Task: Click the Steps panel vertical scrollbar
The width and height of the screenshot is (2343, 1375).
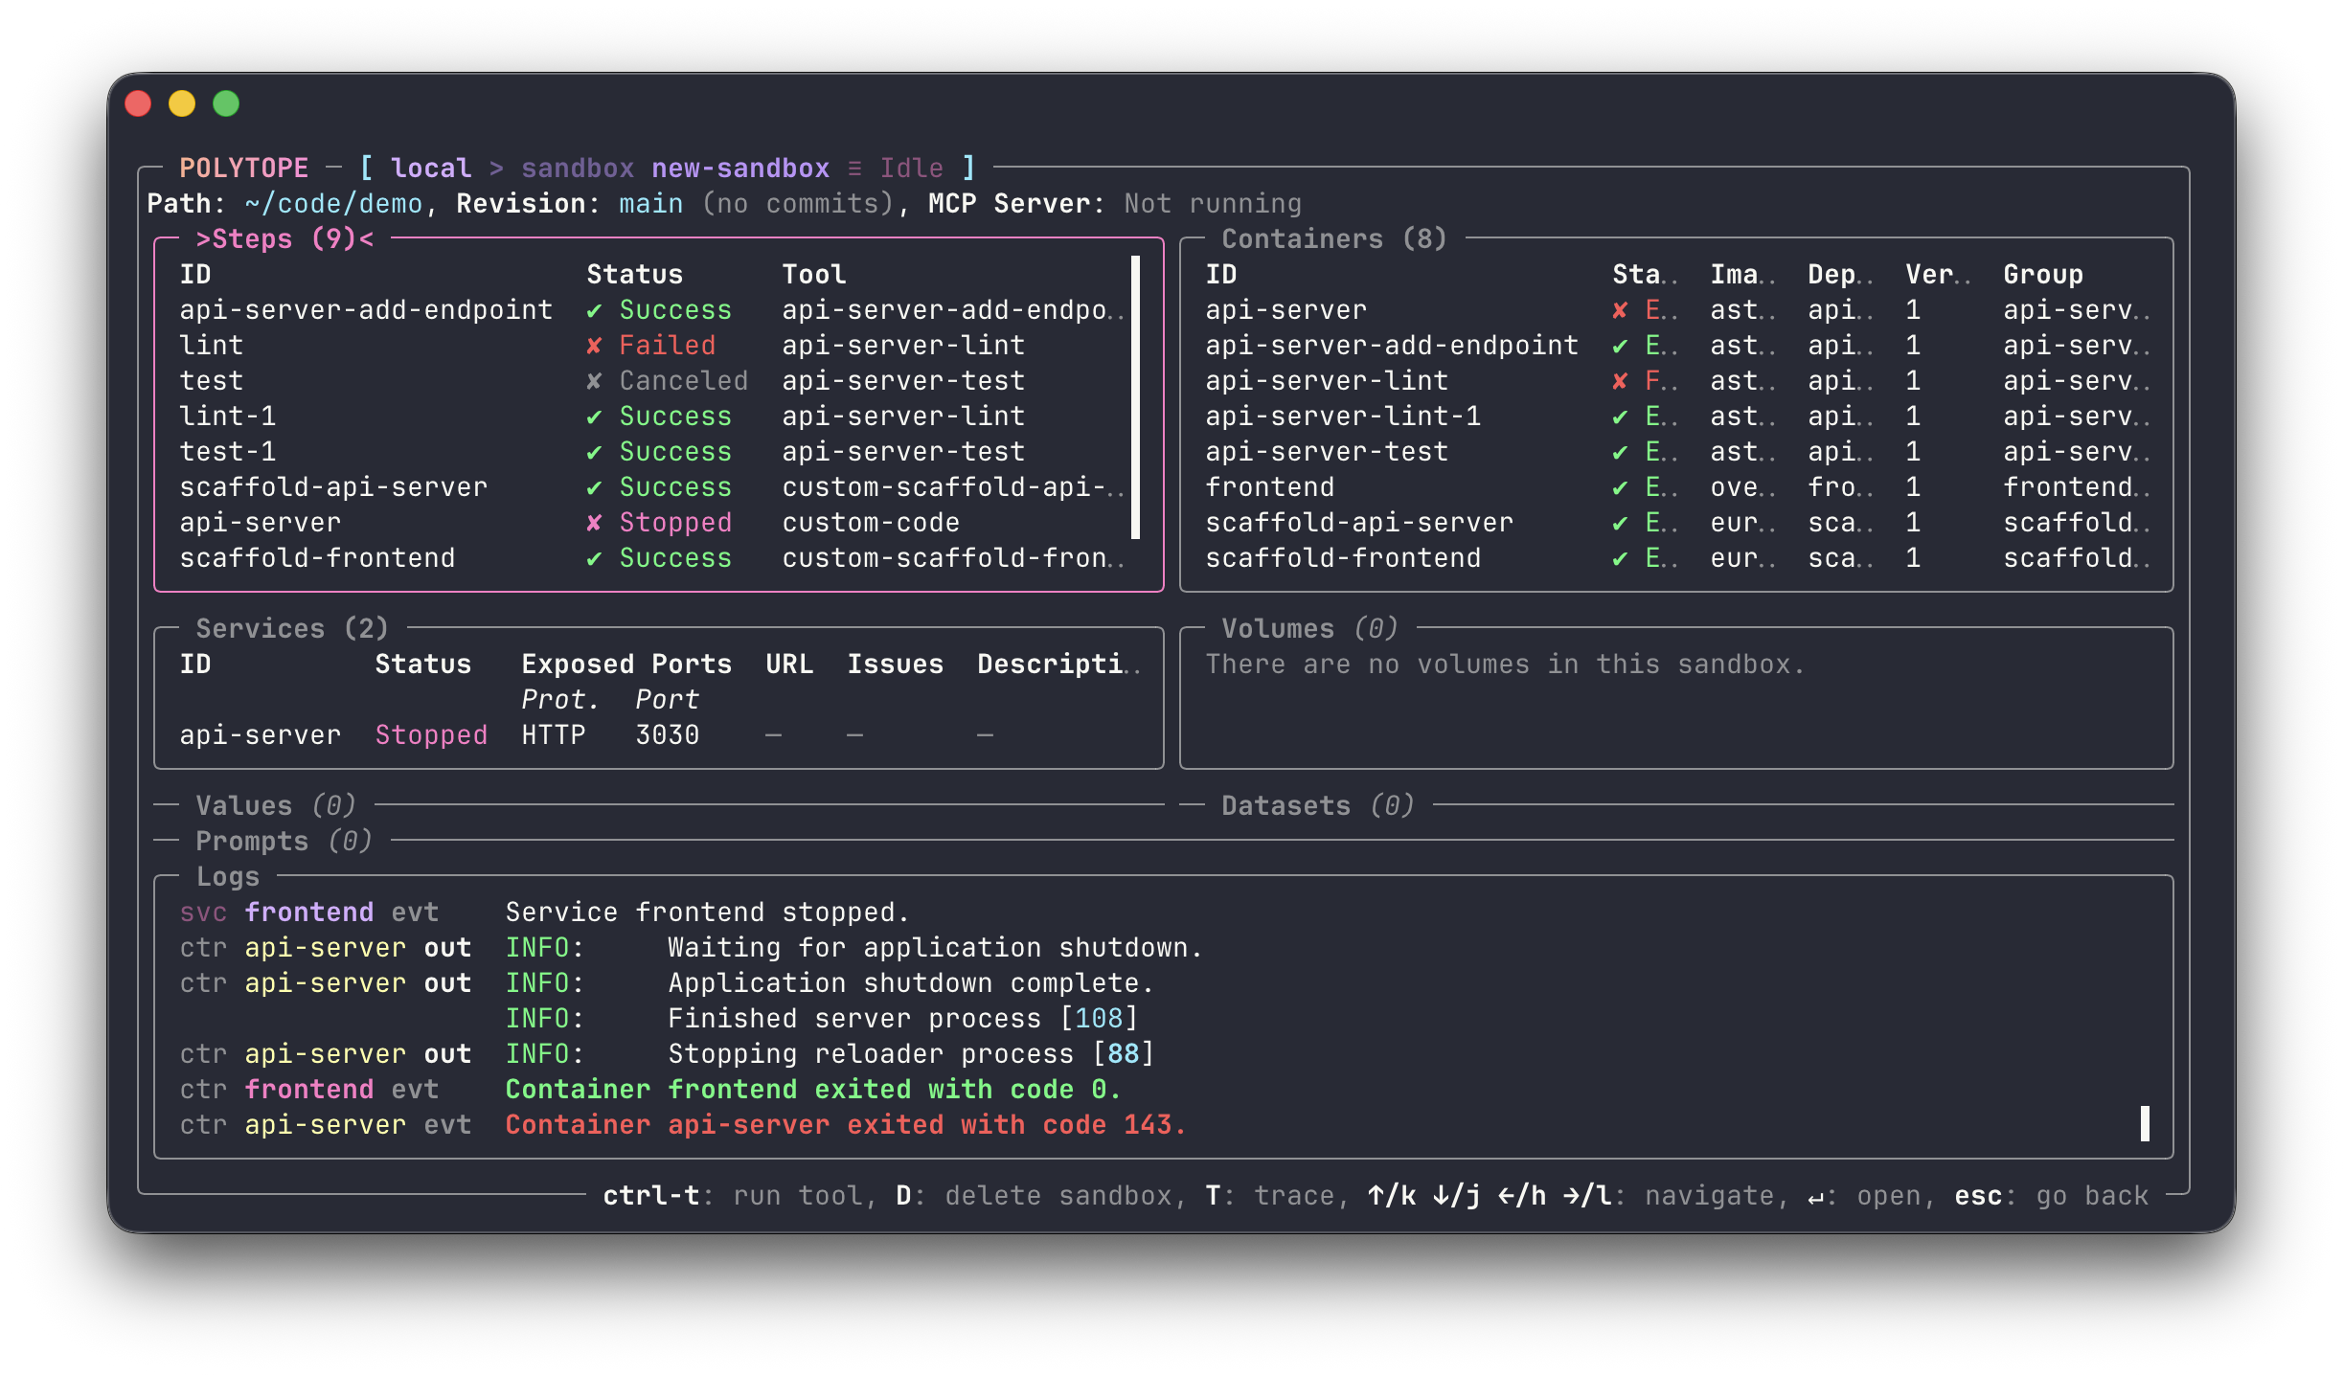Action: pyautogui.click(x=1135, y=397)
